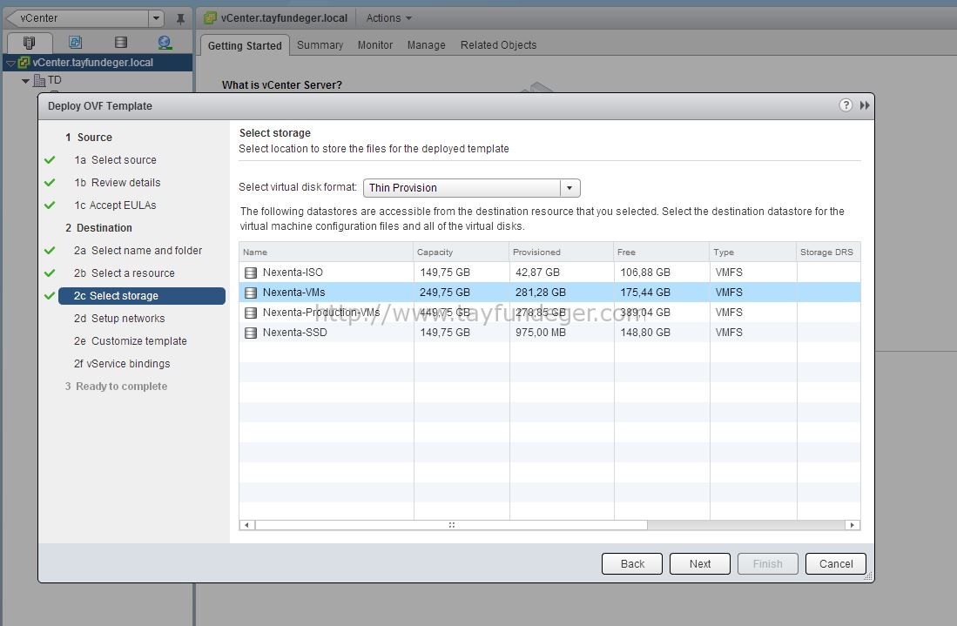Select the Nexenta-SSD datastore row
The width and height of the screenshot is (957, 626).
tap(550, 333)
